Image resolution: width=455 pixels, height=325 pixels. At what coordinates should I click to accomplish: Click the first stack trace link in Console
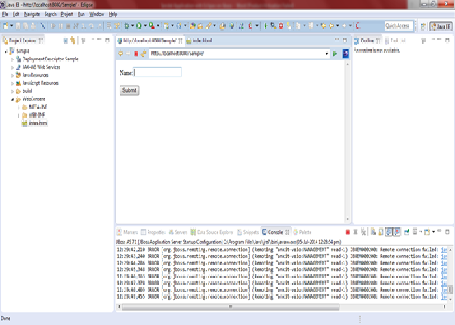point(444,250)
